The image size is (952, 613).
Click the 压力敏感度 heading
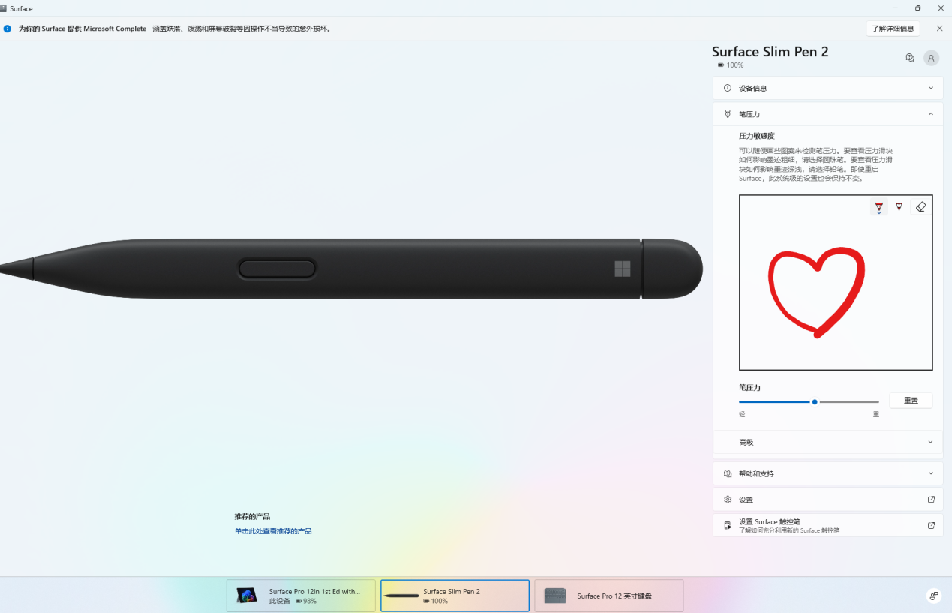coord(756,136)
